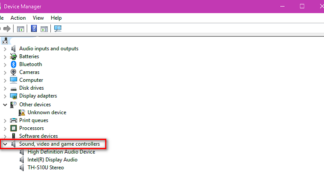Select the Unknown device entry
Image resolution: width=324 pixels, height=175 pixels.
point(47,112)
